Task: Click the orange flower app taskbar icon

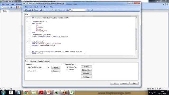Action: tap(65, 93)
